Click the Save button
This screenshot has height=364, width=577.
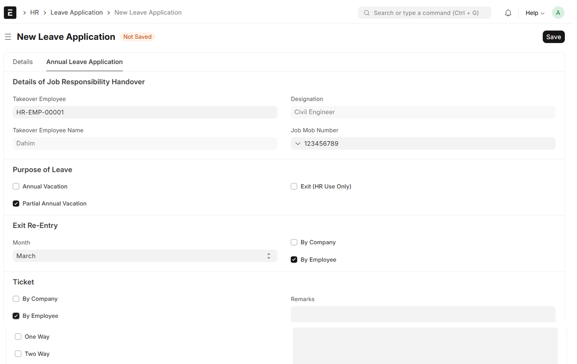pyautogui.click(x=553, y=37)
